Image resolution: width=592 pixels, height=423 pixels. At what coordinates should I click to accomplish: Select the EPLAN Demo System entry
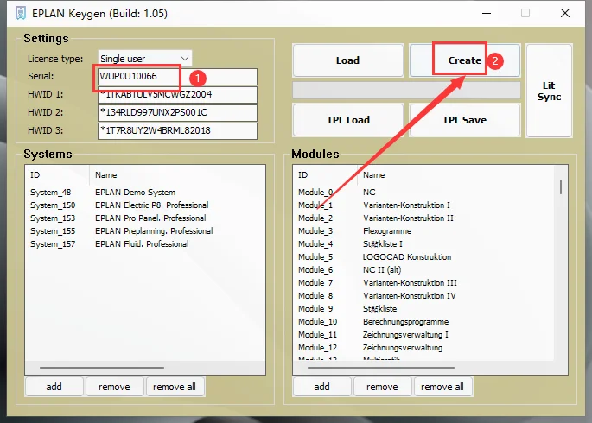click(135, 193)
